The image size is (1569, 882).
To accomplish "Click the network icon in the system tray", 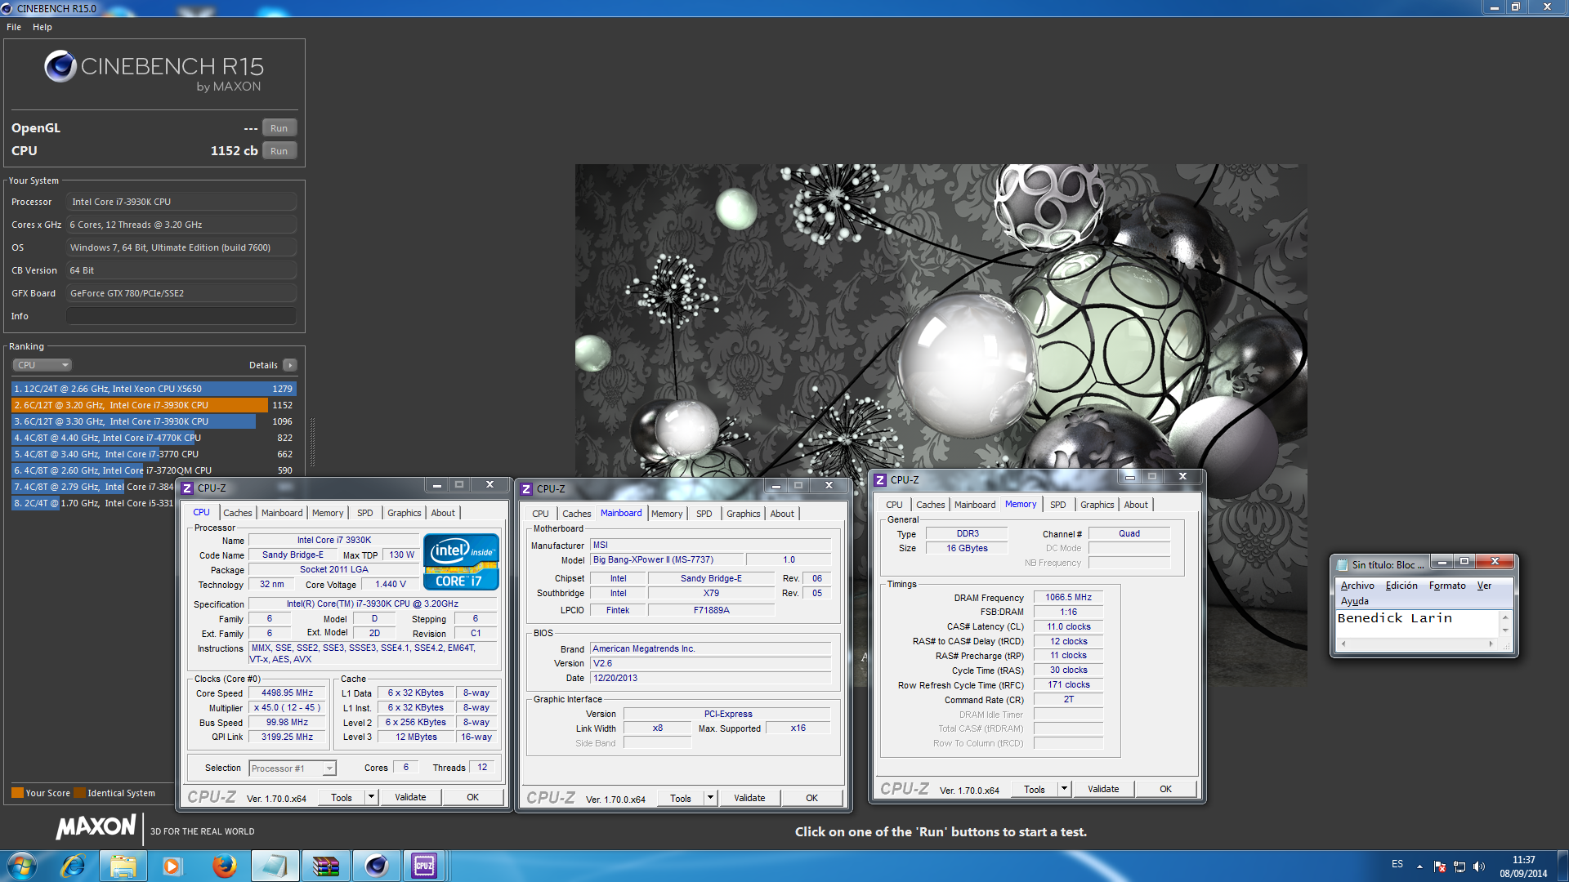I will point(1459,866).
